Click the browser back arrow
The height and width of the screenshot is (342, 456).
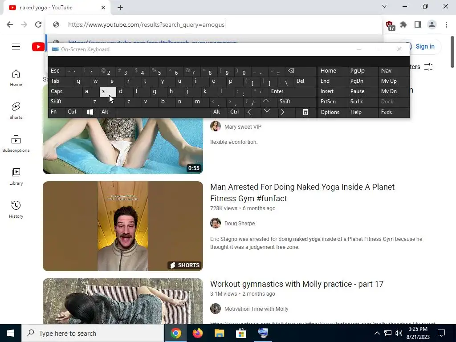[x=10, y=24]
